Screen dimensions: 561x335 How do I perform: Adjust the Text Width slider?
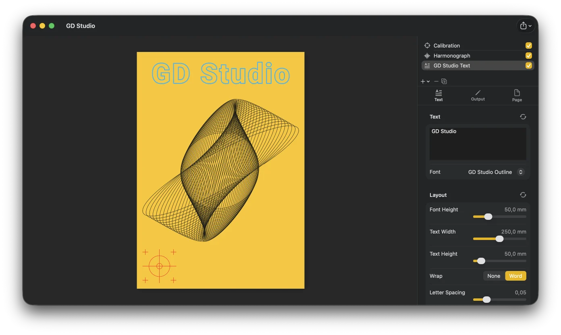[x=499, y=239]
